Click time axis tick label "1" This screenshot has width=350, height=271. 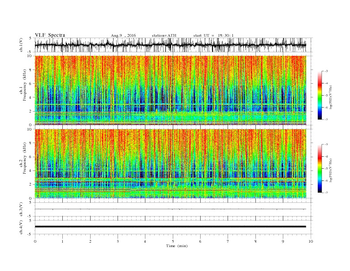[62, 241]
